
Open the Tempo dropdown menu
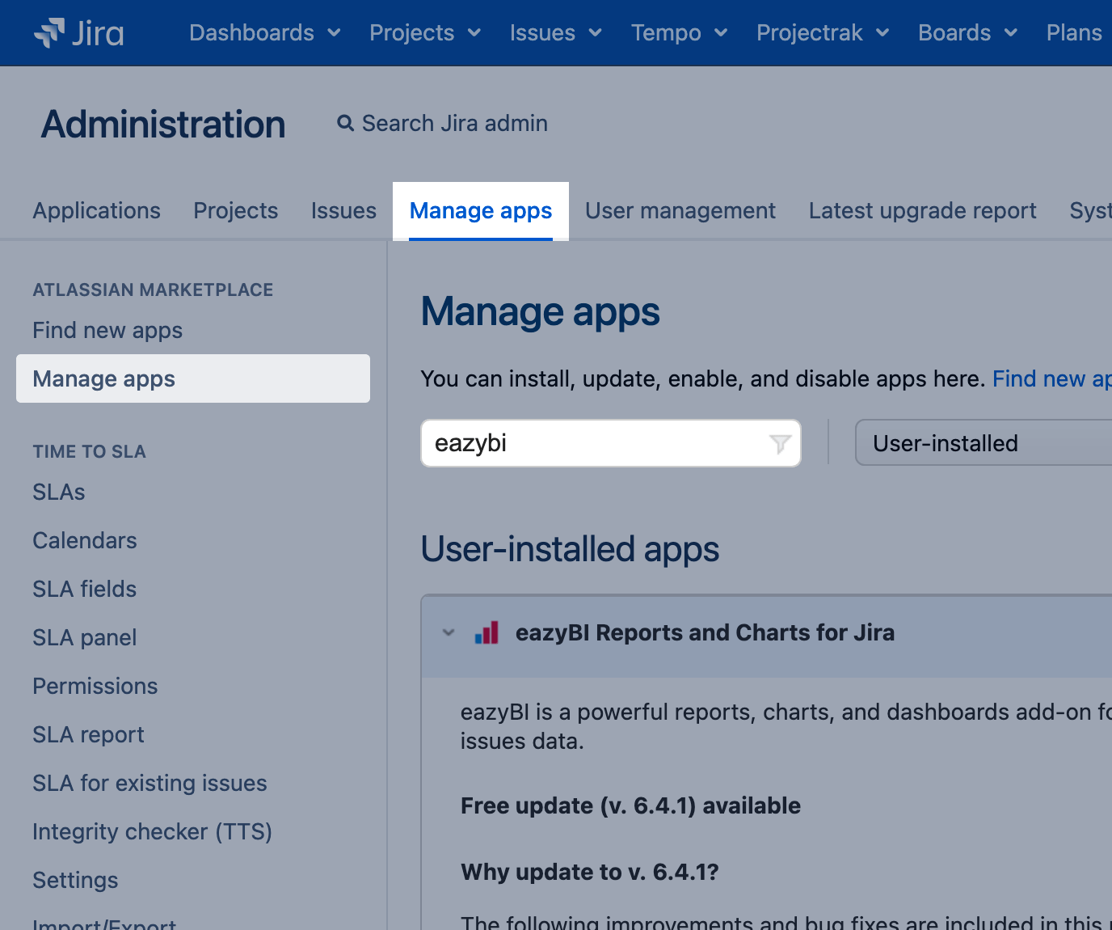coord(680,33)
